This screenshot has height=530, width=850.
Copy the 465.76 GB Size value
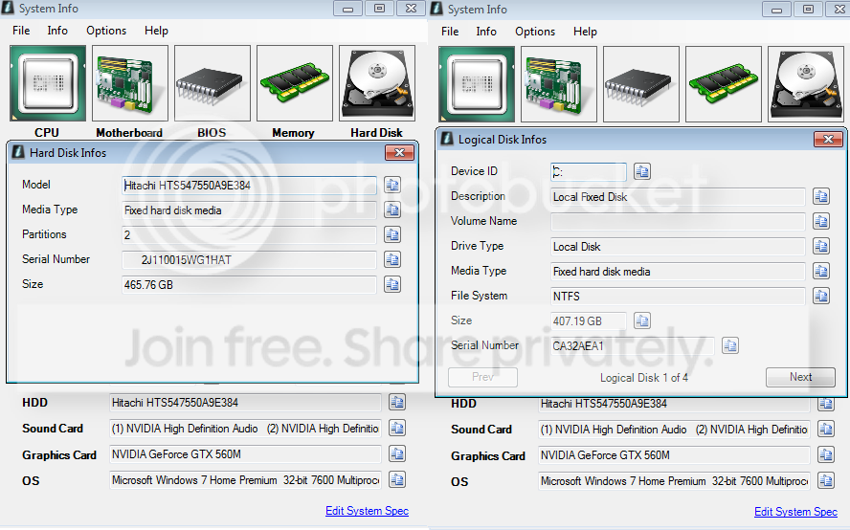click(392, 284)
